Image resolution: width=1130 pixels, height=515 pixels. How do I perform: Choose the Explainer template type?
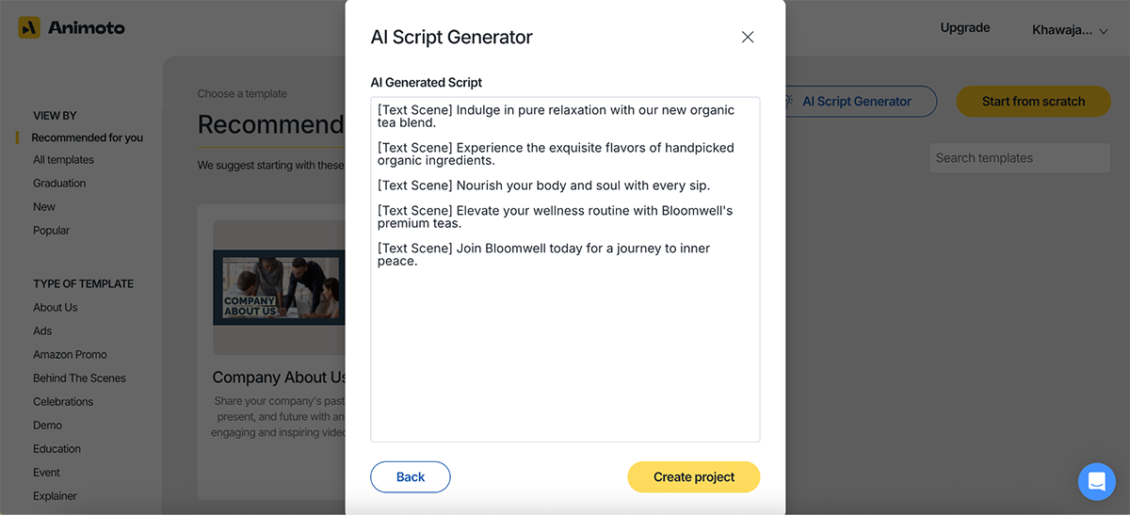[x=56, y=496]
